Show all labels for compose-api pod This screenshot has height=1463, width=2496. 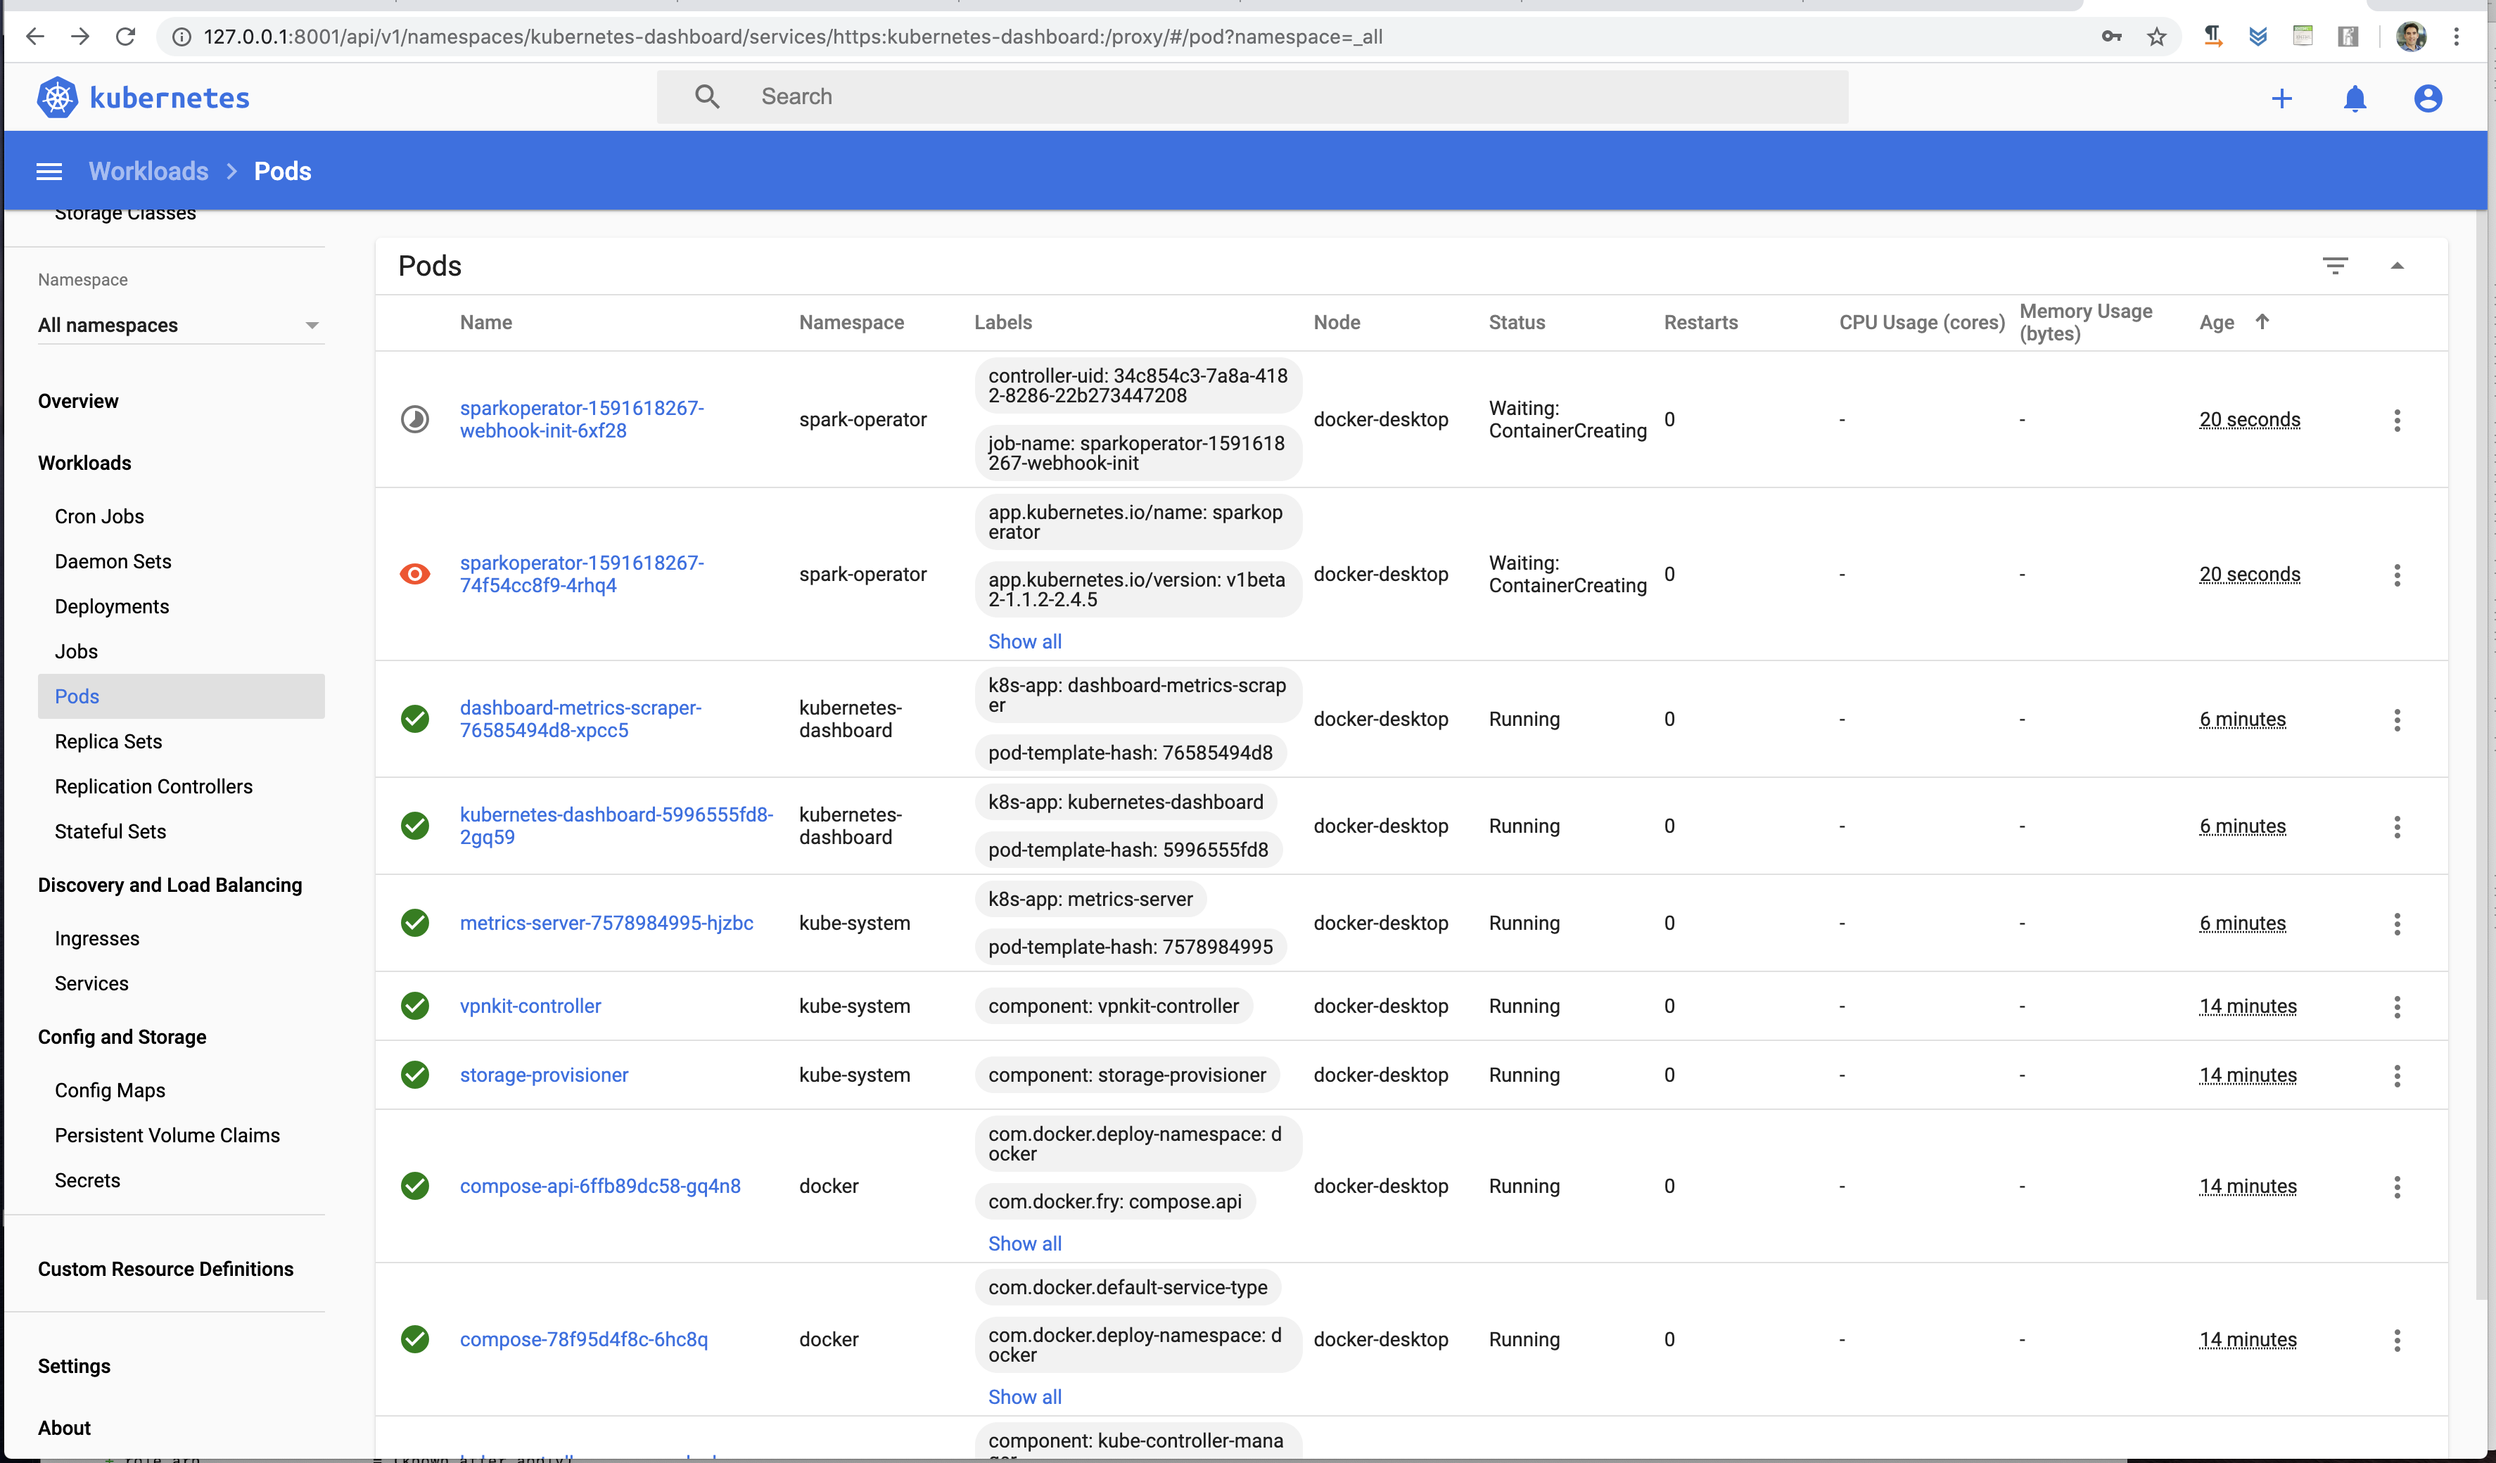pos(1024,1243)
